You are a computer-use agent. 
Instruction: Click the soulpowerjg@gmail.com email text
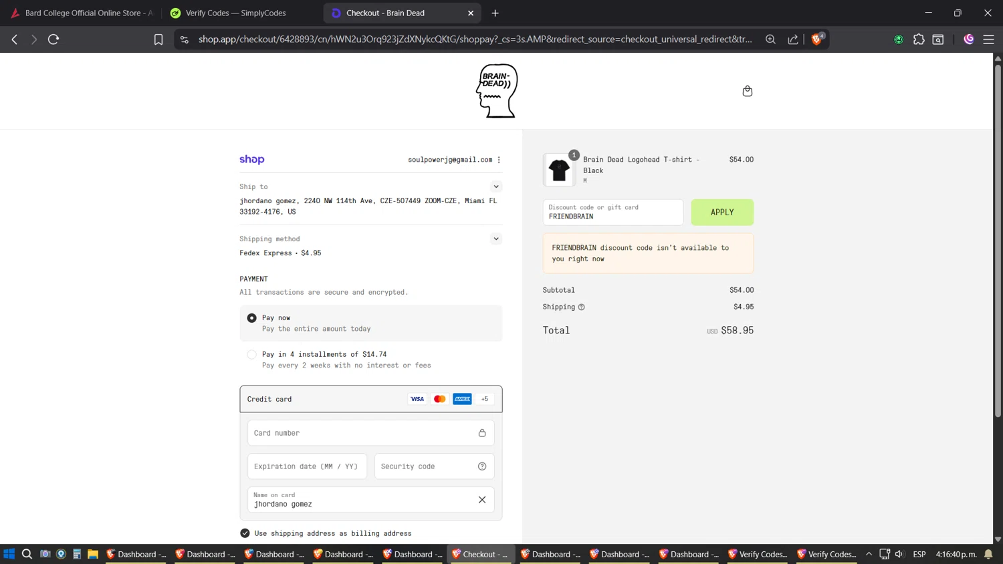(x=450, y=160)
